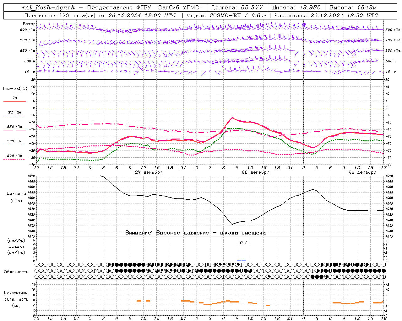Click the station name rAl_Kosh-Agach in the header
Screen dimensions: 402x321
(x=49, y=8)
